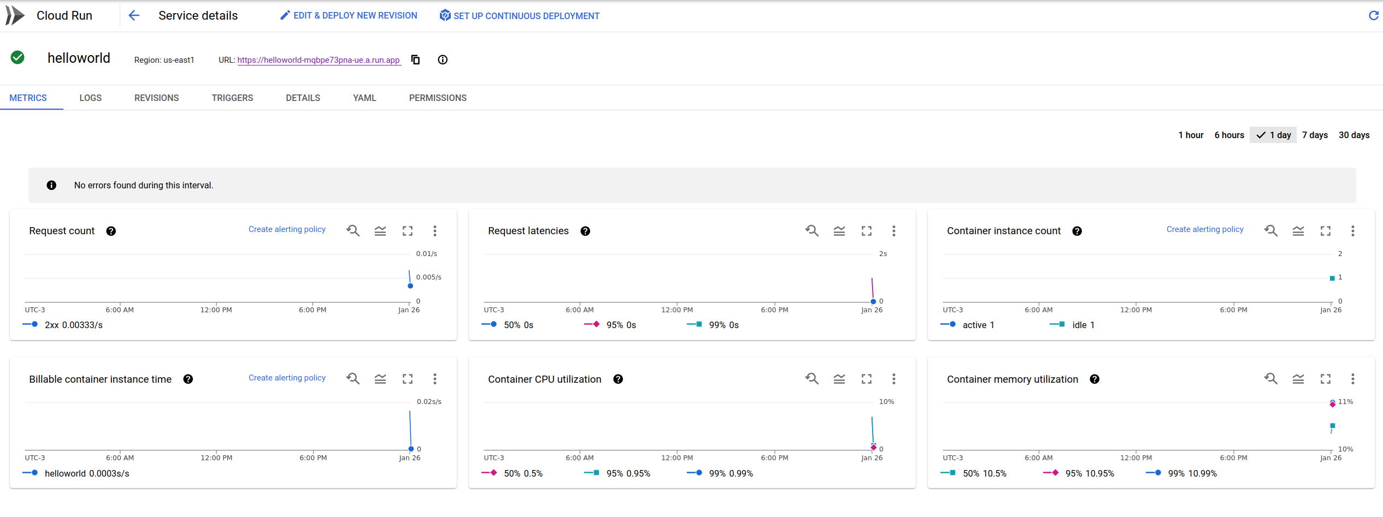Open more options for Request latencies chart
This screenshot has width=1383, height=517.
(x=894, y=231)
